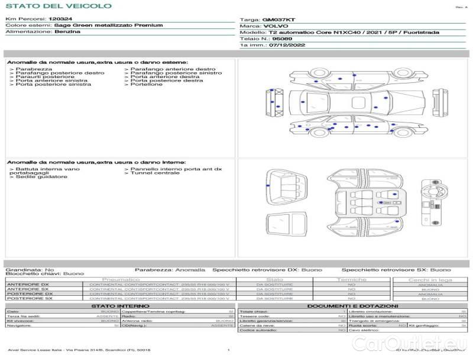Click the DOCUMENTI E DOTAZIONI header

[x=352, y=306]
